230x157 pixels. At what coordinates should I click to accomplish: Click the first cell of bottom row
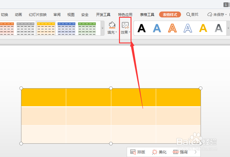[x=44, y=134]
